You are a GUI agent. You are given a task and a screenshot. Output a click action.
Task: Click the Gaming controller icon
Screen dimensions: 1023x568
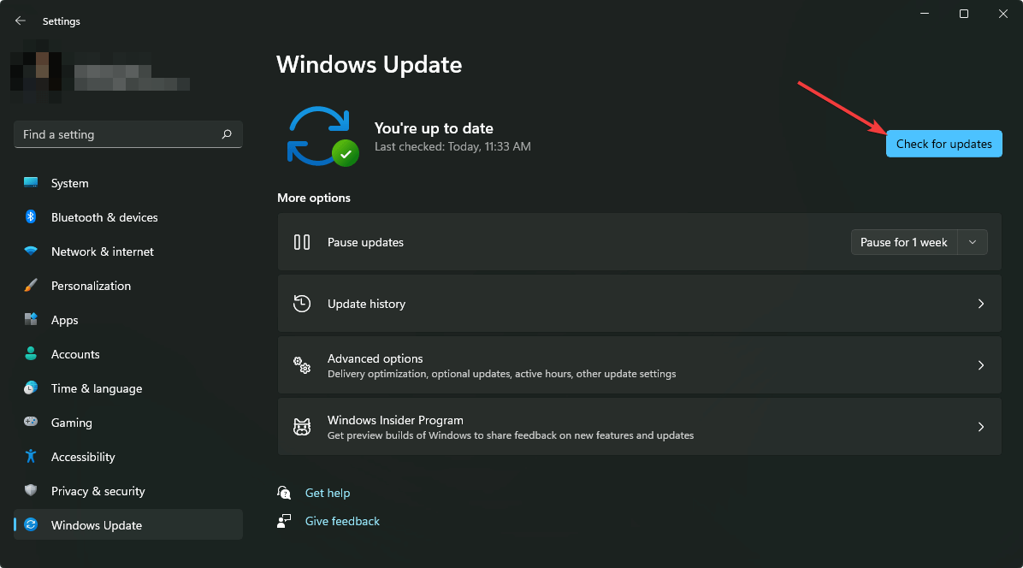30,423
